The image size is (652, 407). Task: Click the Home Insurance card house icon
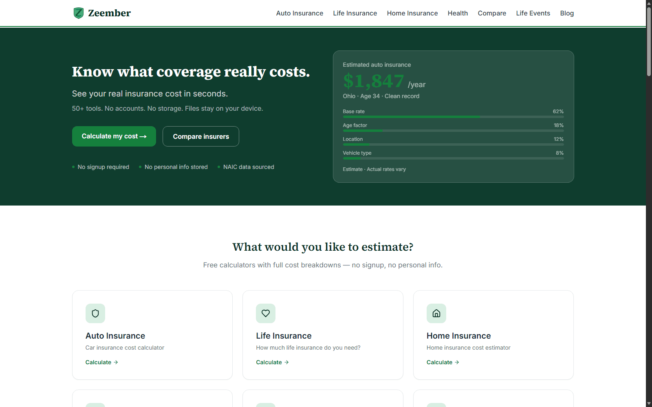coord(436,313)
